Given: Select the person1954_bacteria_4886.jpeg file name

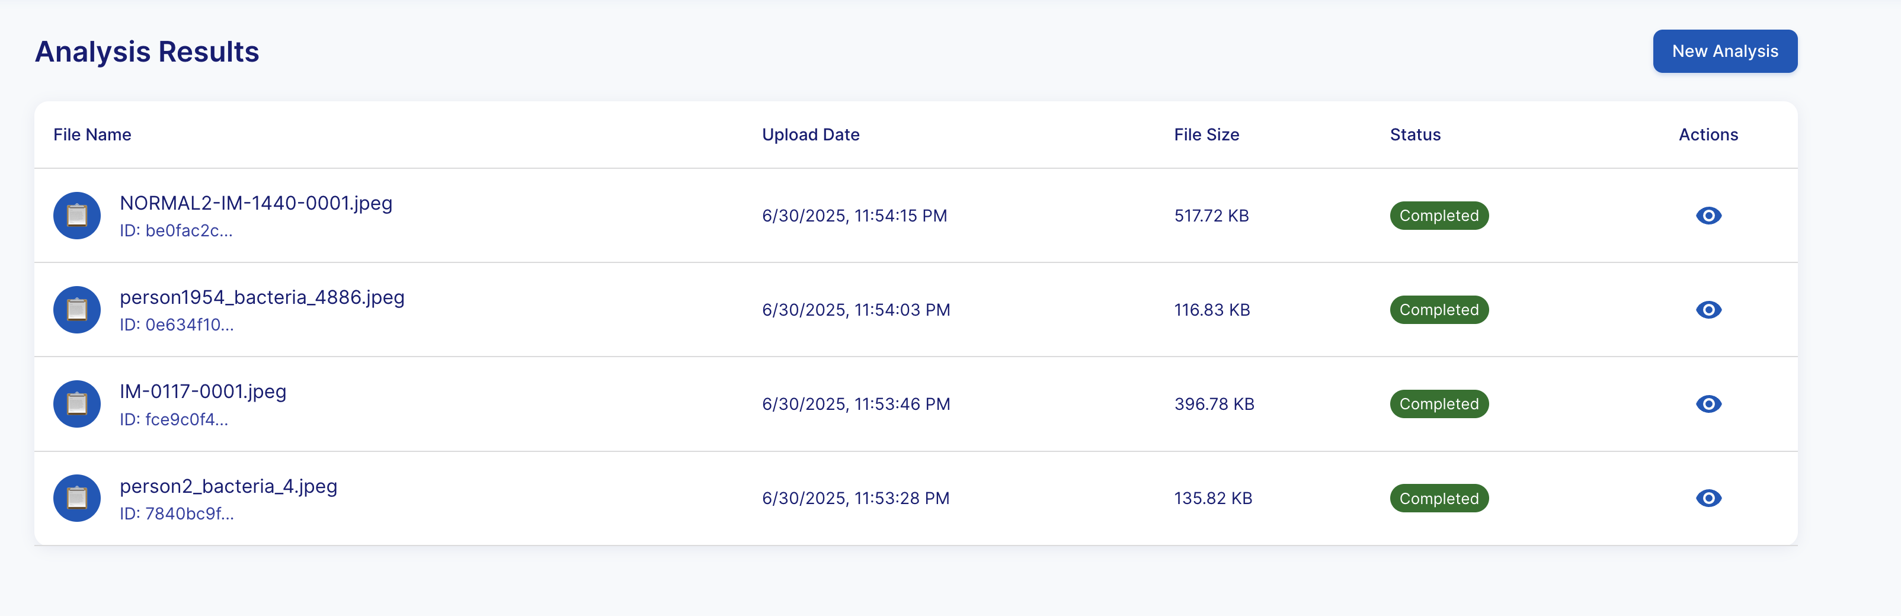Looking at the screenshot, I should click(x=262, y=297).
